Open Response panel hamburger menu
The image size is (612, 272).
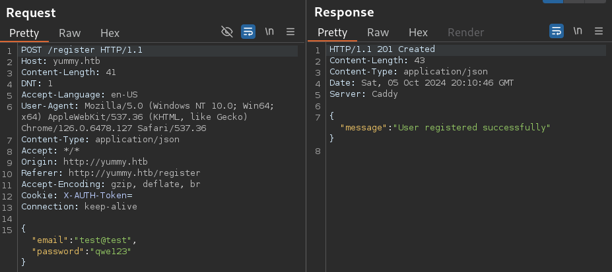pos(599,31)
